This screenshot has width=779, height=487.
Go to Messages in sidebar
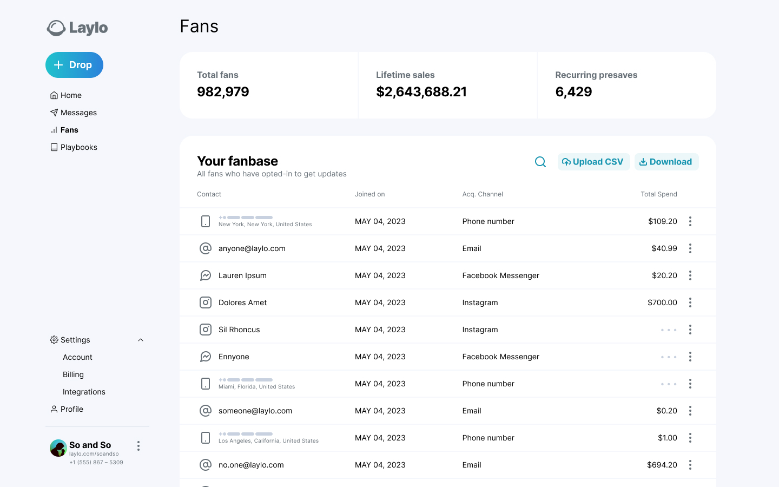[78, 113]
